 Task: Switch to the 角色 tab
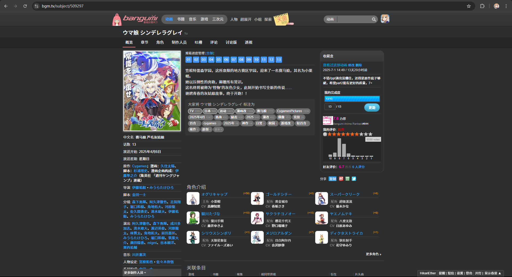(160, 42)
